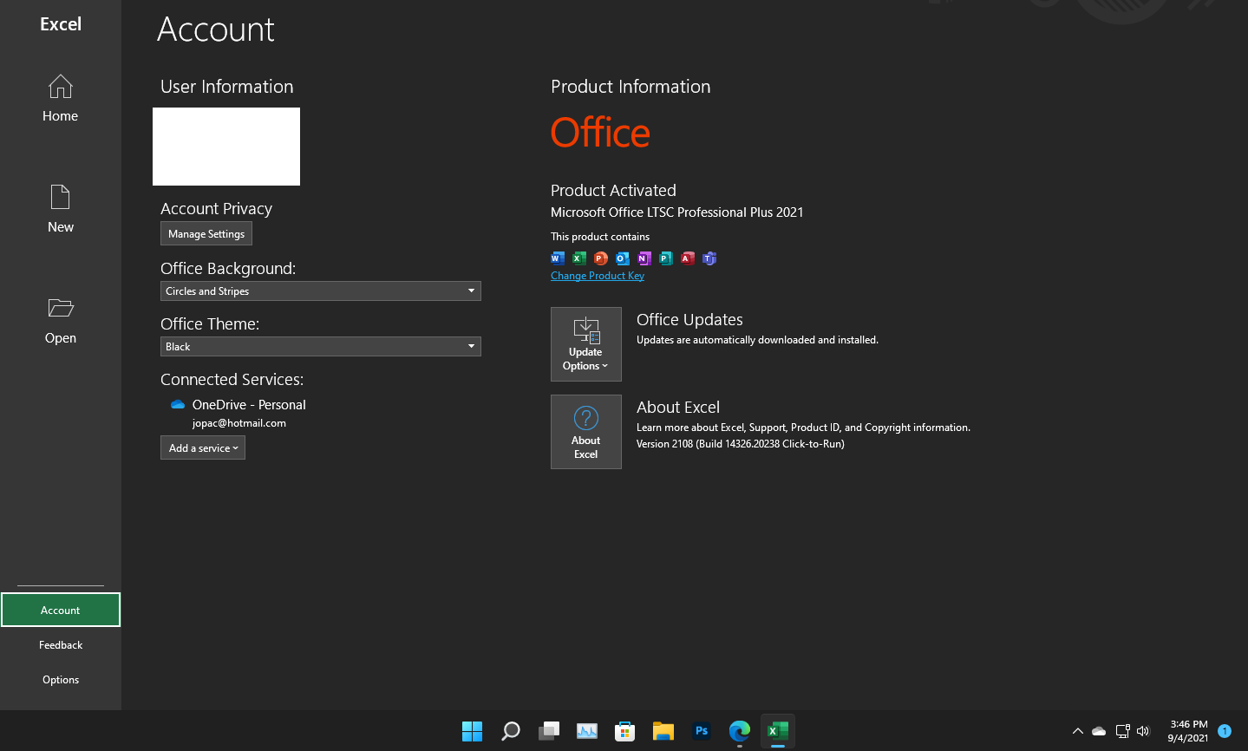Screen dimensions: 1248x751
Task: Click the network icon in system tray
Action: (1122, 731)
